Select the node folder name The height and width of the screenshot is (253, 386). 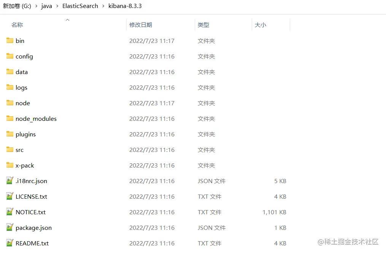23,103
